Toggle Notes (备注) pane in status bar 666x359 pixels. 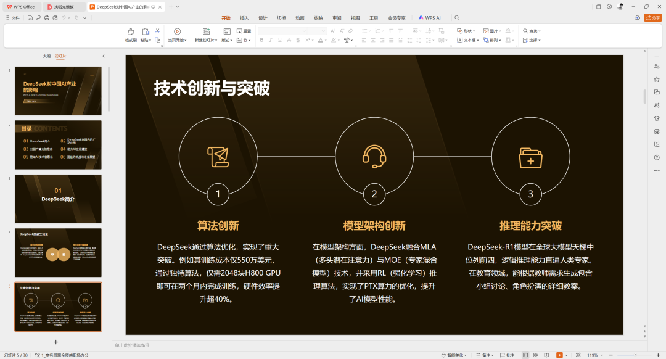485,355
